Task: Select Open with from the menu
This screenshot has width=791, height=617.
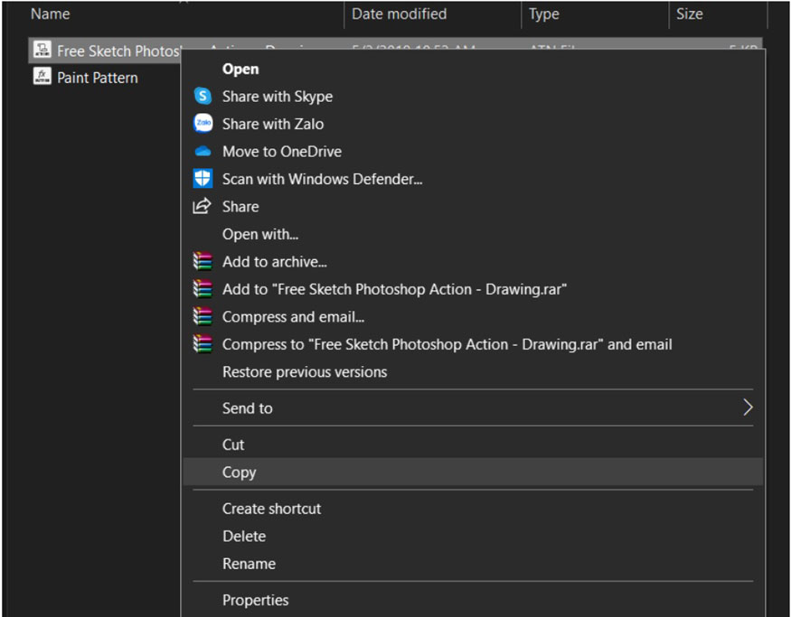Action: [x=259, y=234]
